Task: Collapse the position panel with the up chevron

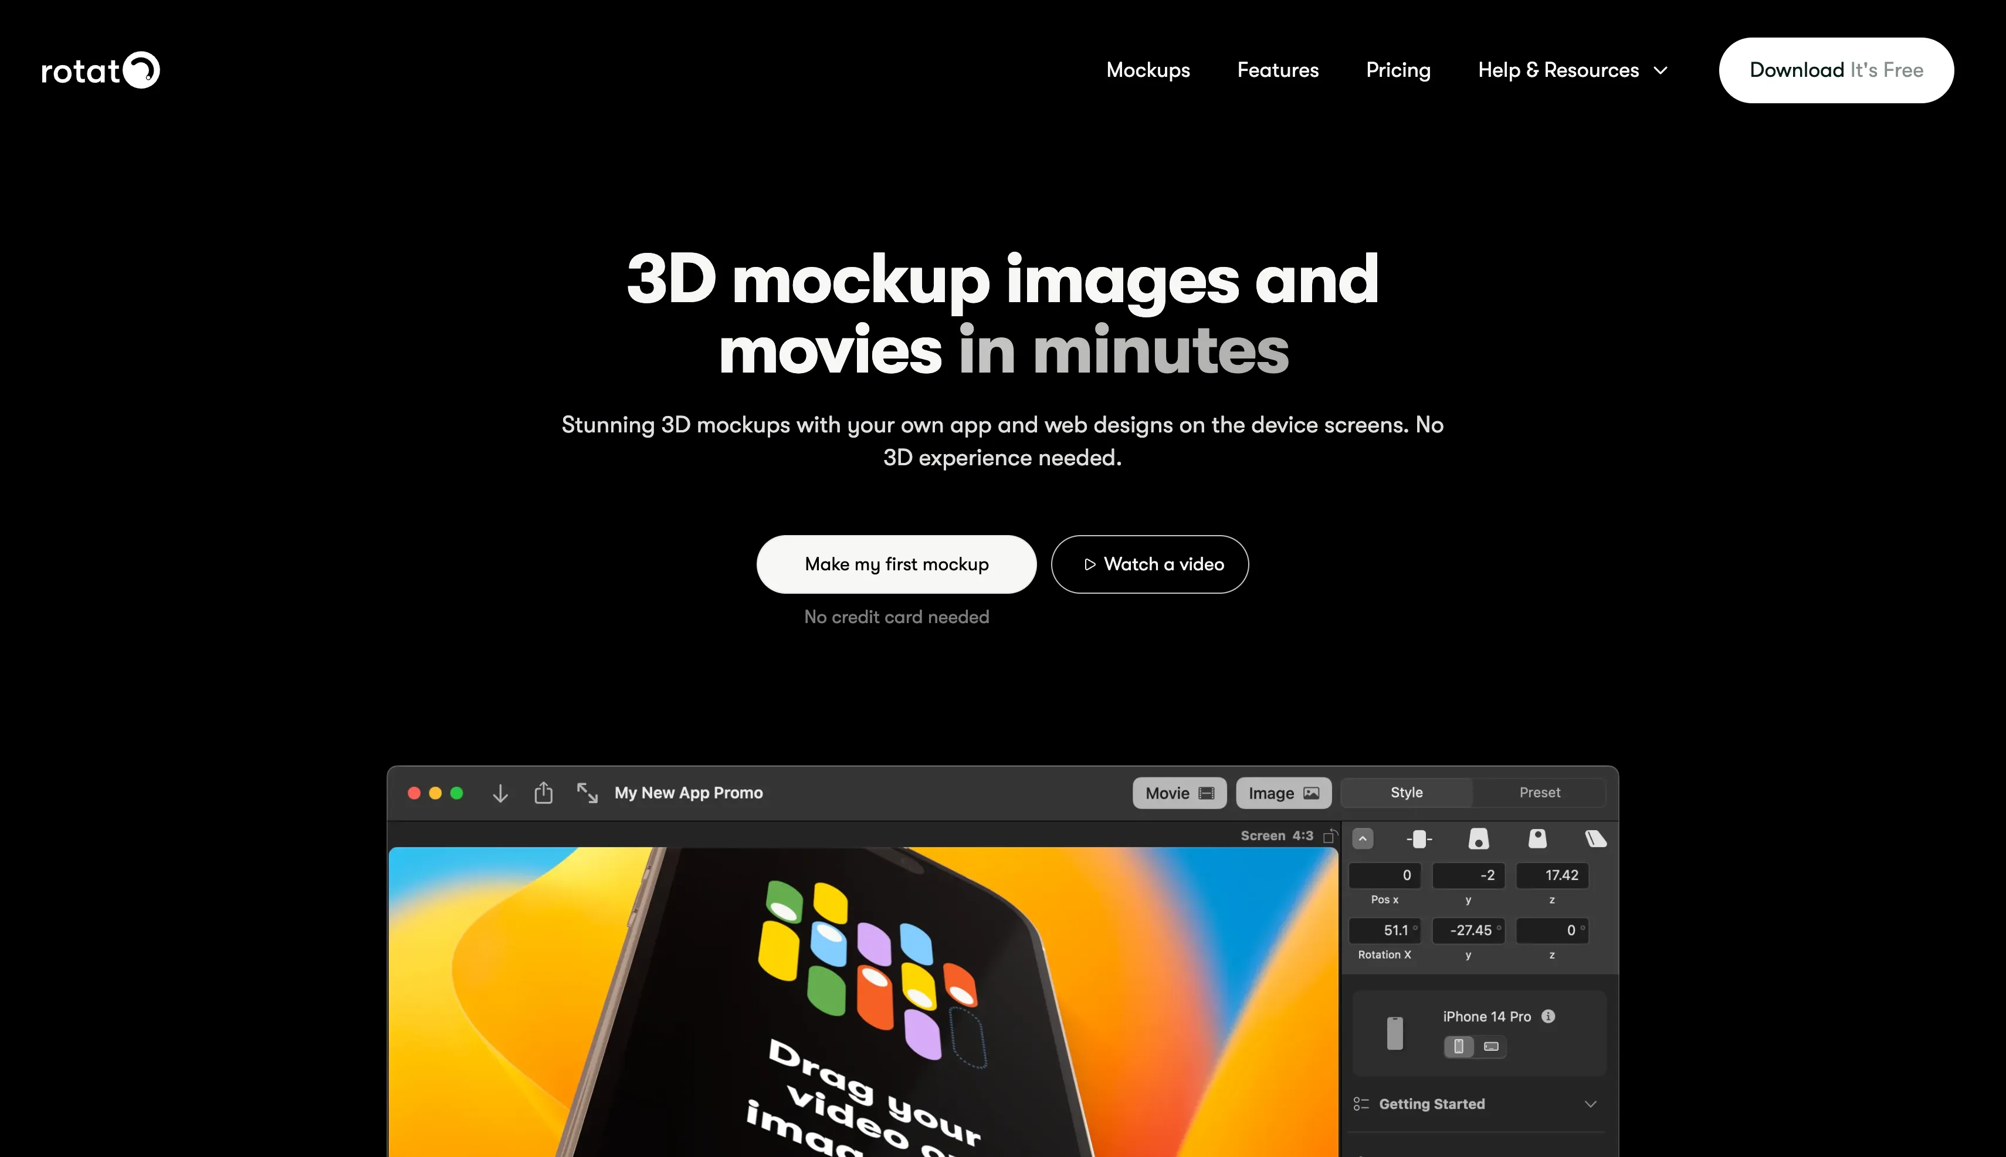Action: pyautogui.click(x=1363, y=839)
